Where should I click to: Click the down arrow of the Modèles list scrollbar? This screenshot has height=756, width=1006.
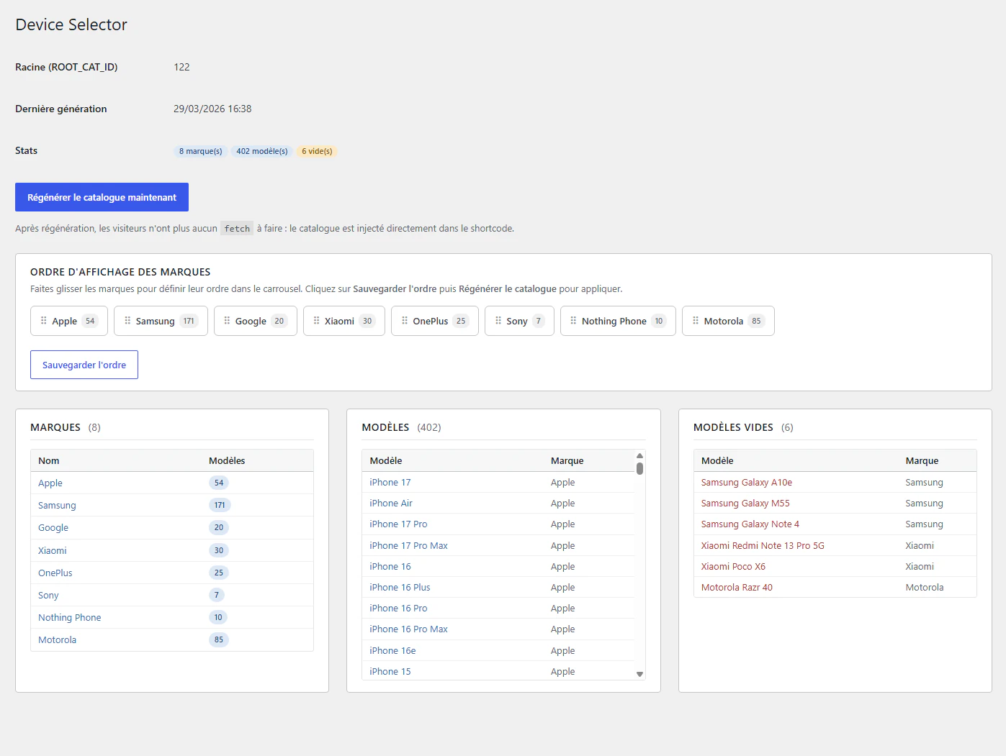point(639,674)
